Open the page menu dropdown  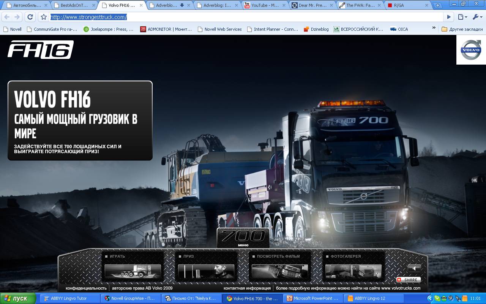[x=462, y=17]
